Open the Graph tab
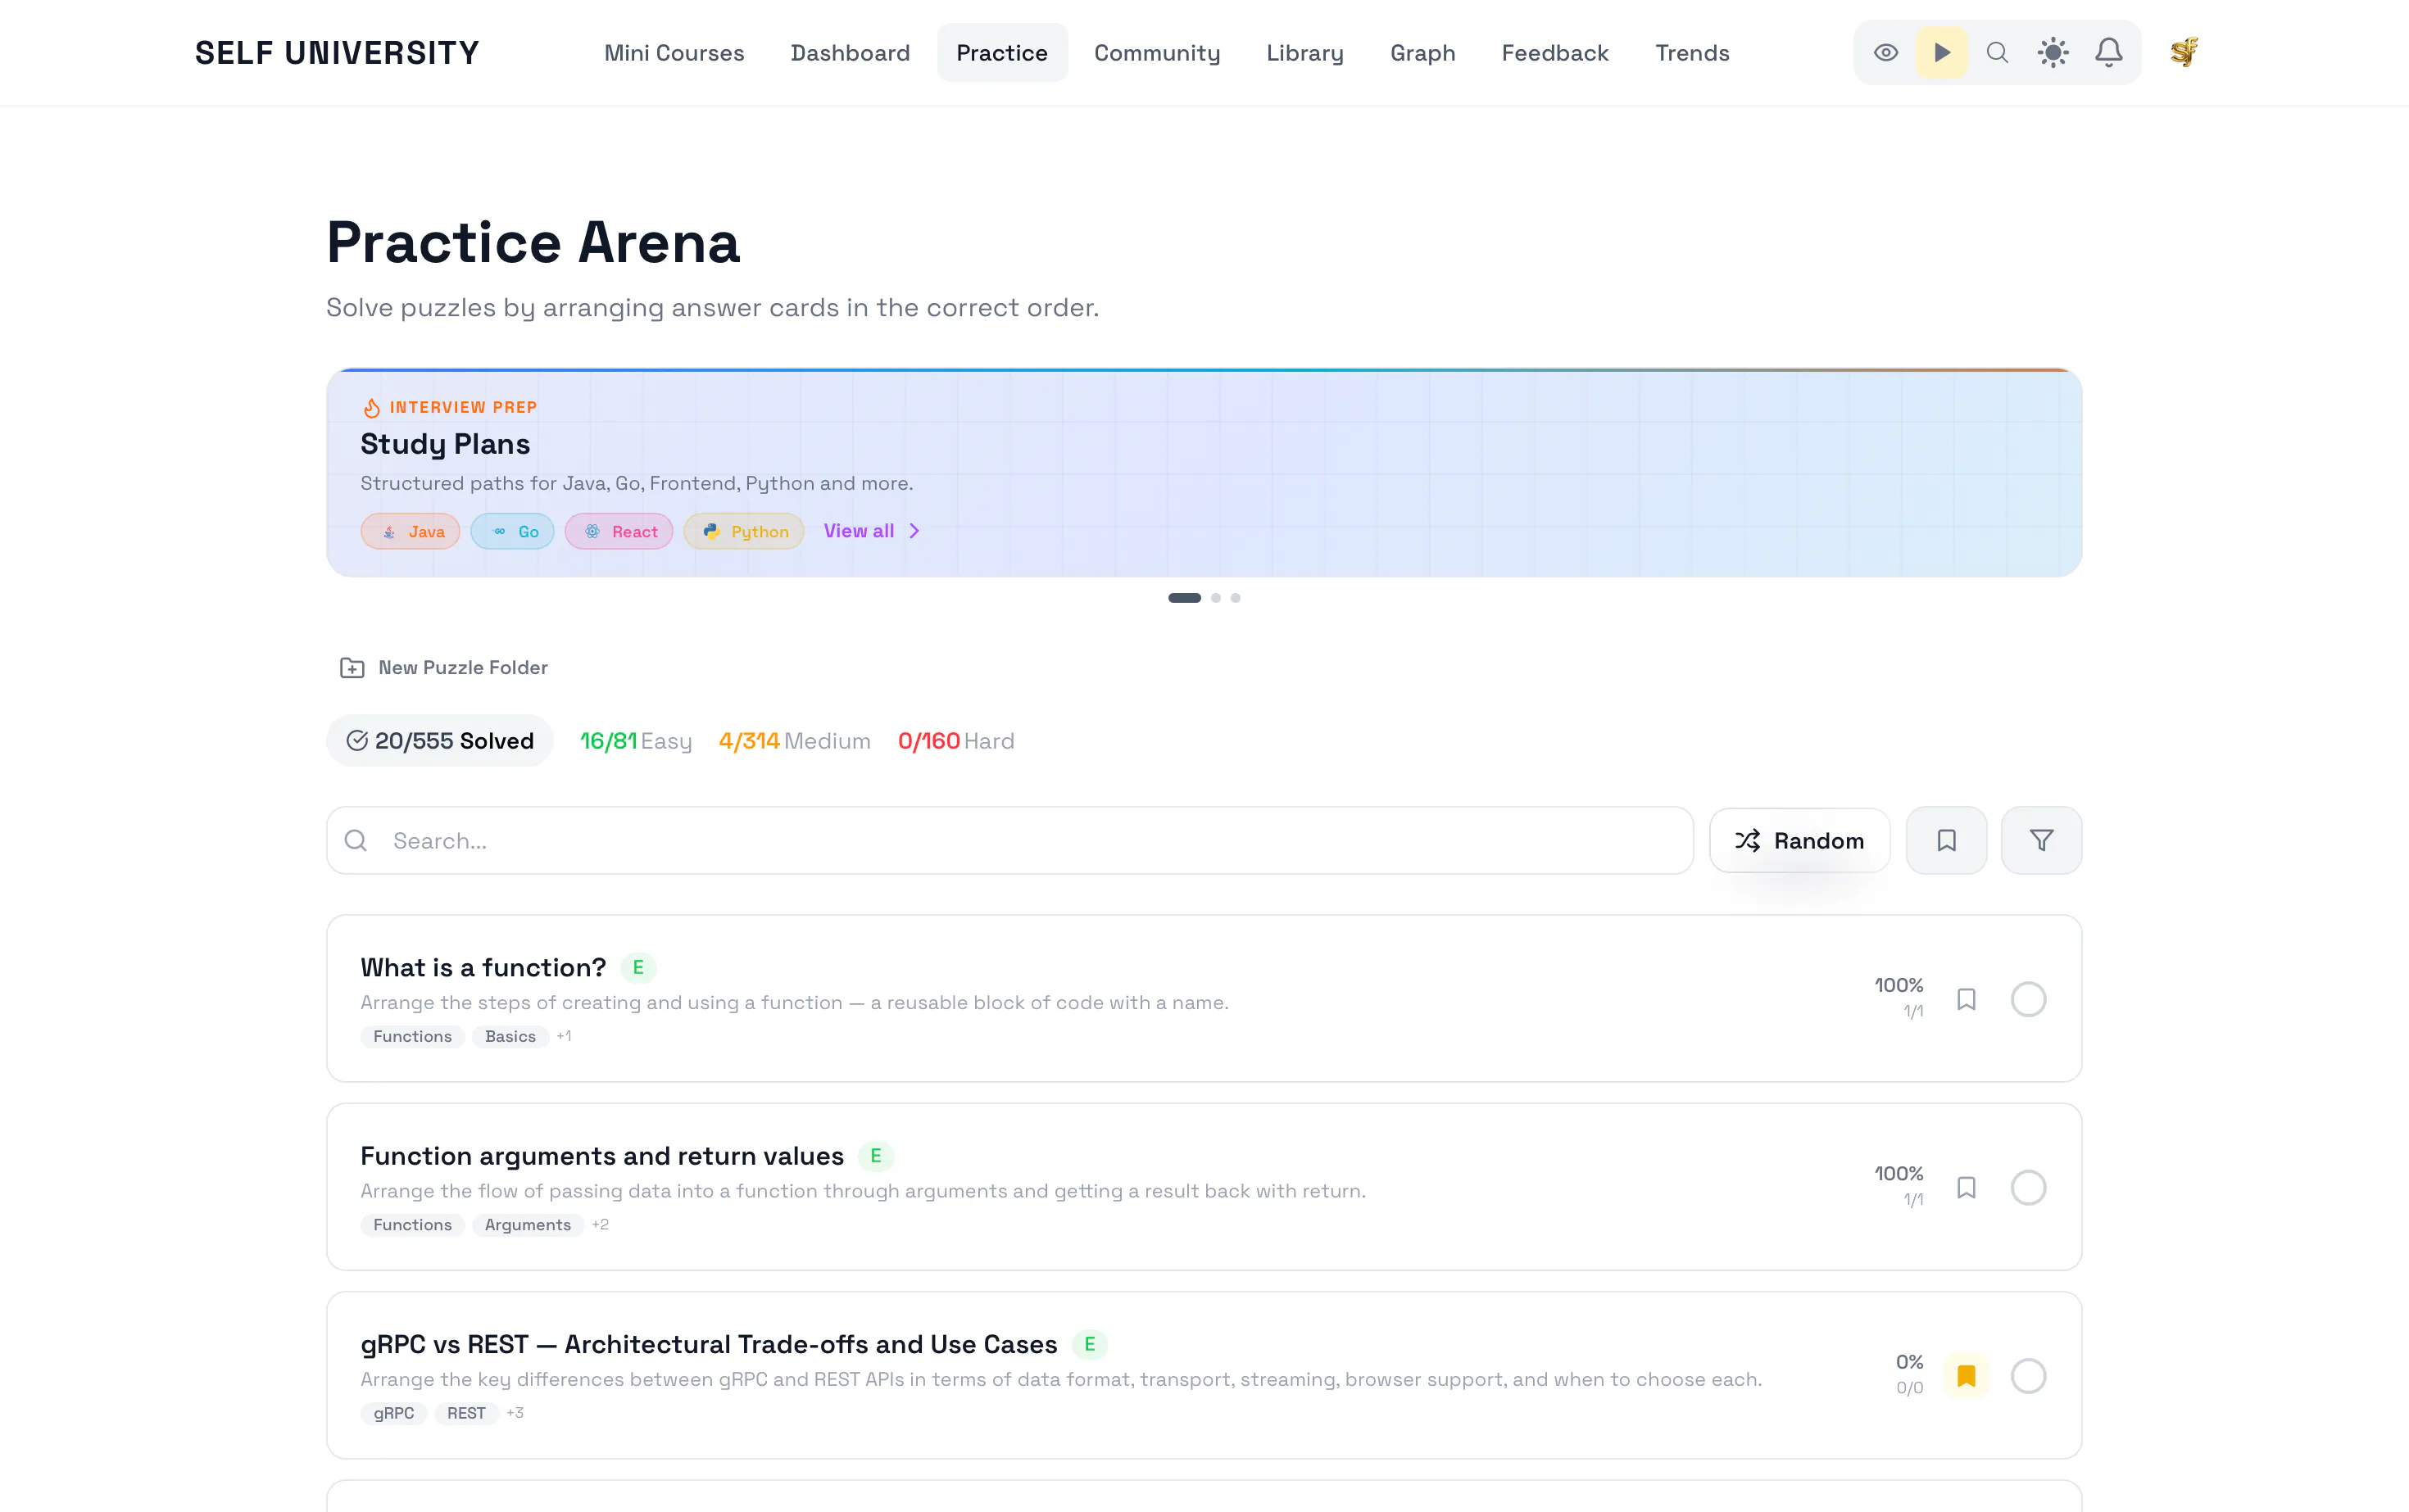The width and height of the screenshot is (2409, 1512). (x=1422, y=53)
